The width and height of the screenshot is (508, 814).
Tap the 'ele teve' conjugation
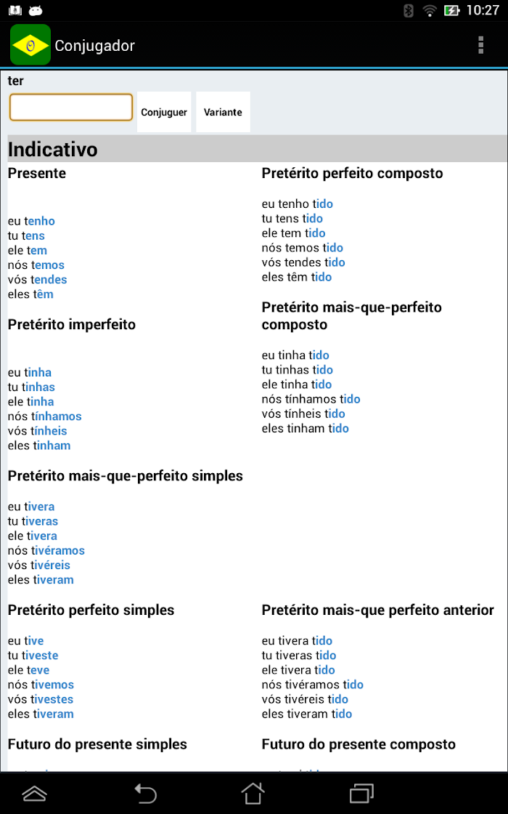coord(29,669)
